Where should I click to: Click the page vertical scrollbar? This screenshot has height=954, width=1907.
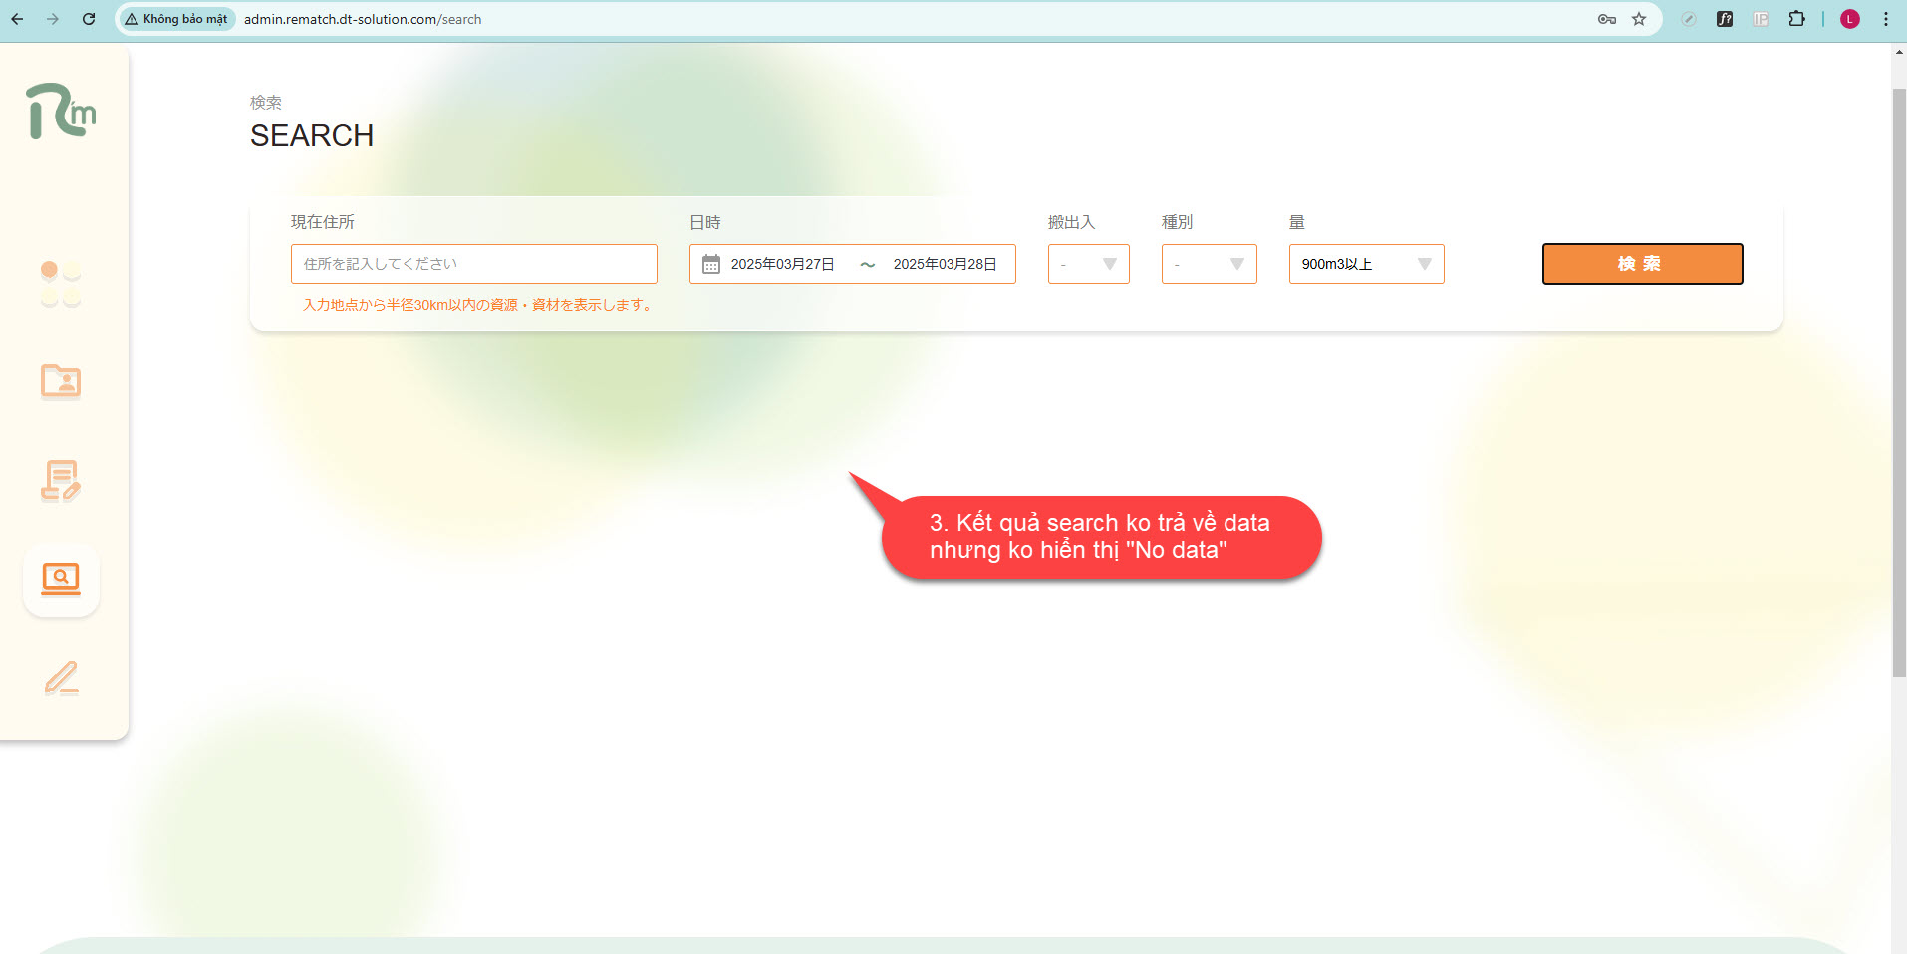pyautogui.click(x=1899, y=378)
